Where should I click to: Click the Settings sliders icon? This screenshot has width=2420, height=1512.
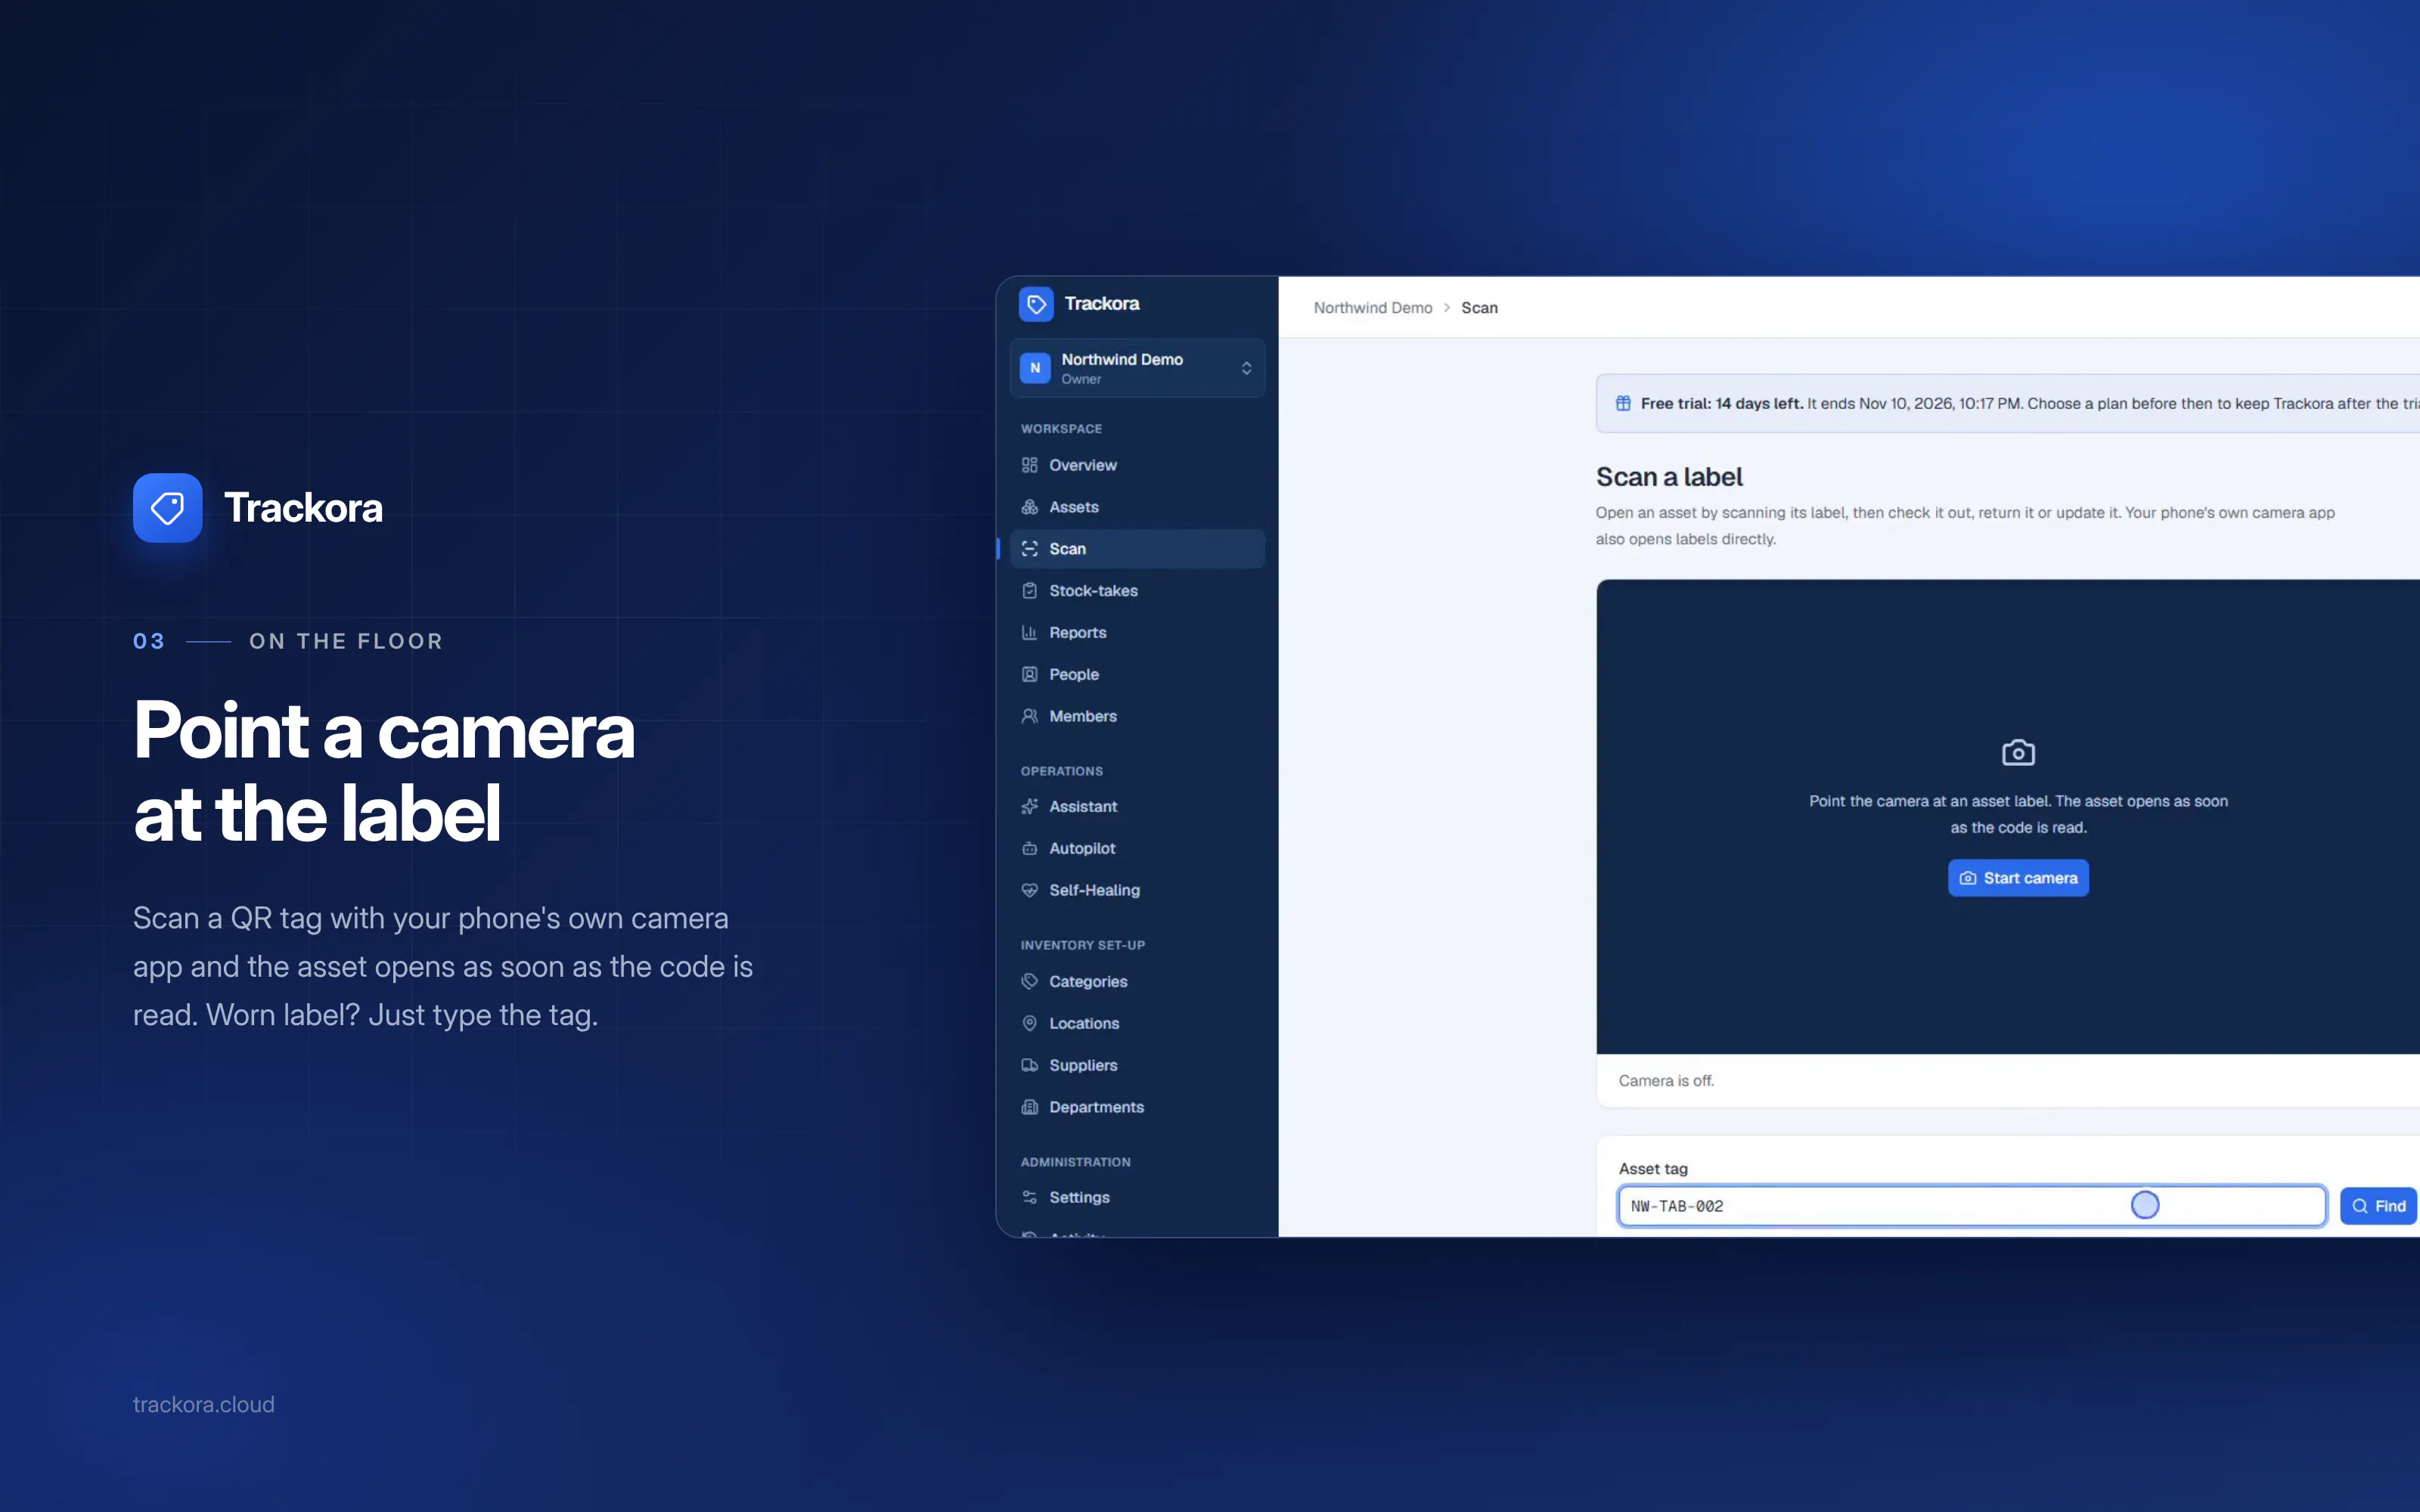click(1029, 1198)
